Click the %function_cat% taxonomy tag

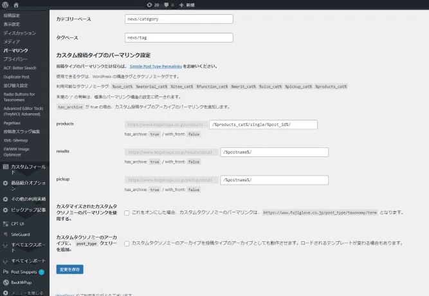pos(212,86)
